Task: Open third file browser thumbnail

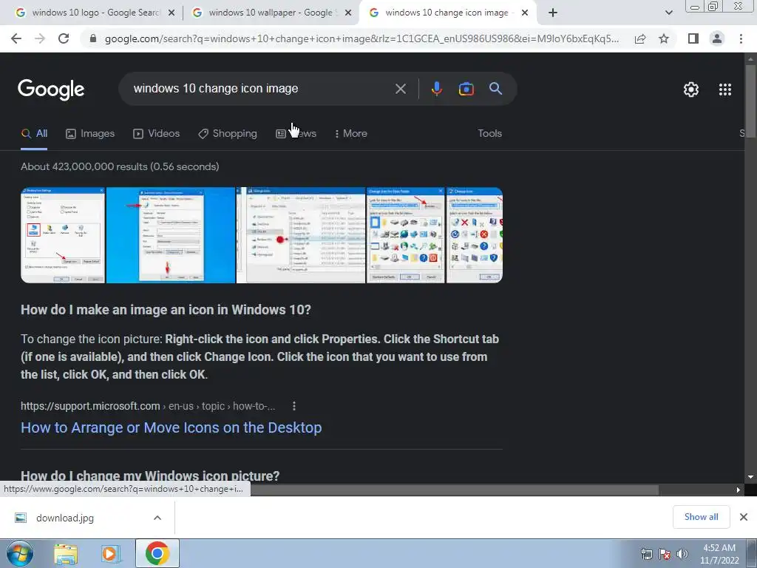Action: [301, 235]
